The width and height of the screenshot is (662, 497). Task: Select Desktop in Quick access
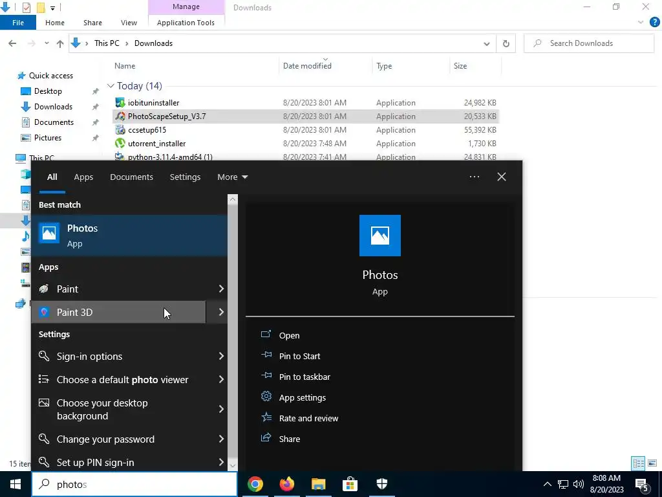tap(48, 91)
